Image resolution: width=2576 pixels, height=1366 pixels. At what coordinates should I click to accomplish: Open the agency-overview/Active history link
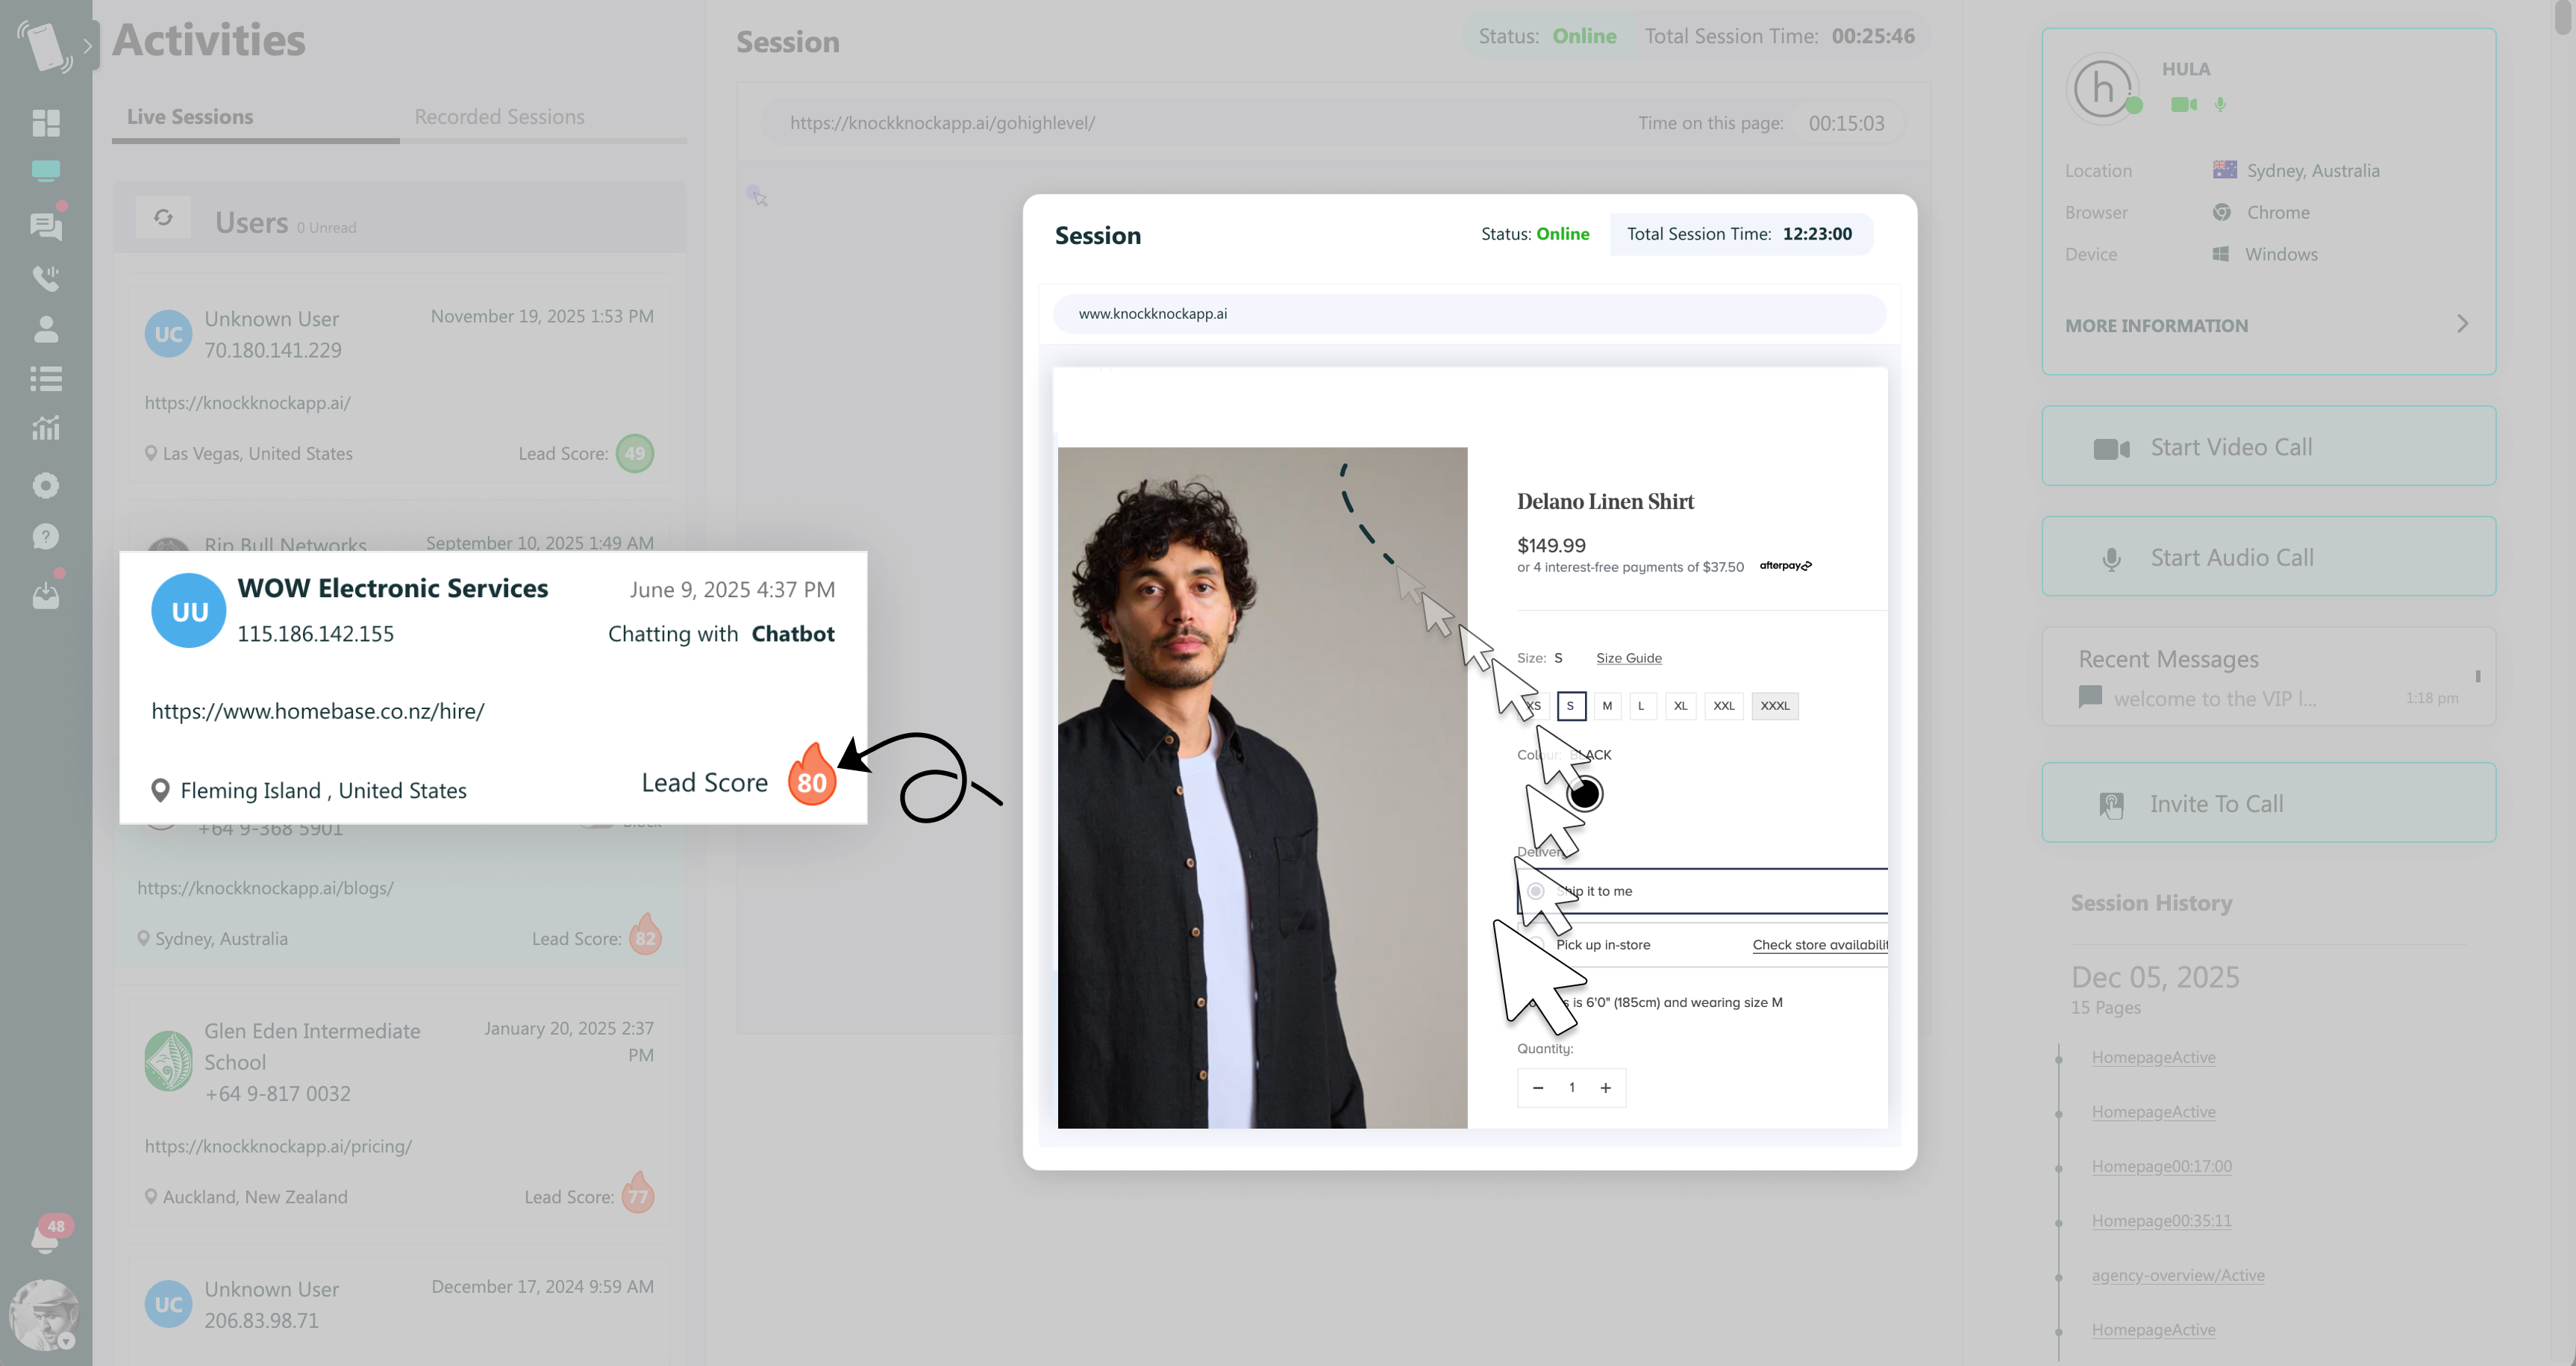point(2177,1275)
